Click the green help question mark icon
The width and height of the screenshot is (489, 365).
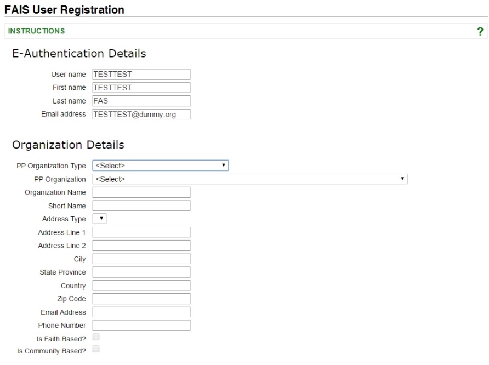[x=480, y=32]
